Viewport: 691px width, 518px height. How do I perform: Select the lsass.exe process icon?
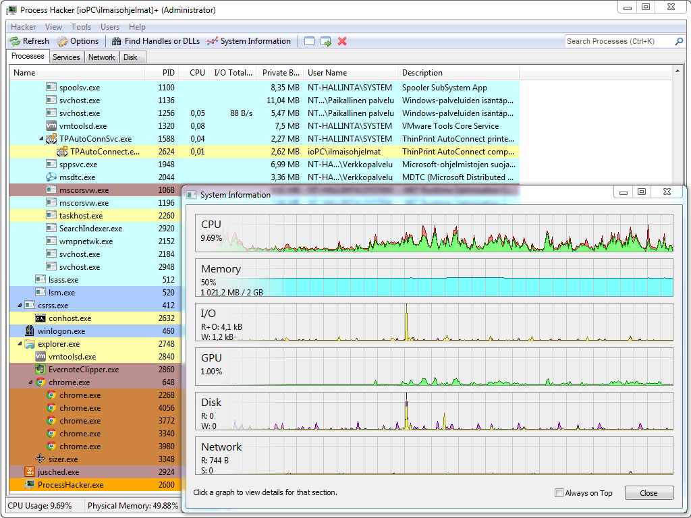pyautogui.click(x=40, y=279)
